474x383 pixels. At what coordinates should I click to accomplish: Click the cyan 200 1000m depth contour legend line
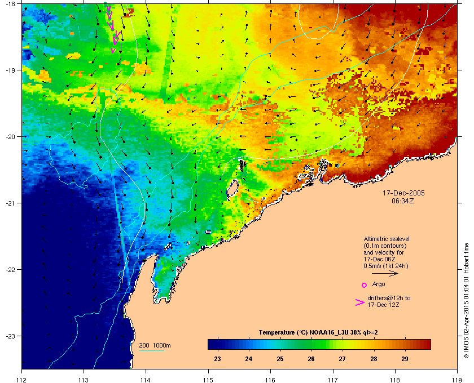[x=151, y=351]
